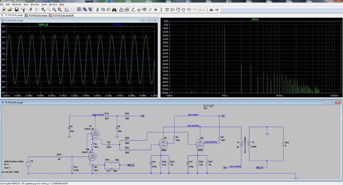Image resolution: width=343 pixels, height=185 pixels.
Task: Click the Halt hand icon
Action: (x=36, y=10)
